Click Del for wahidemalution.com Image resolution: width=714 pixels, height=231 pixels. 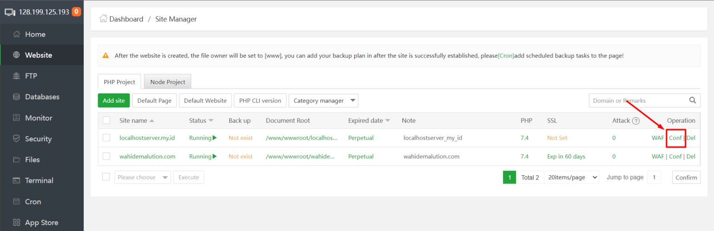691,157
